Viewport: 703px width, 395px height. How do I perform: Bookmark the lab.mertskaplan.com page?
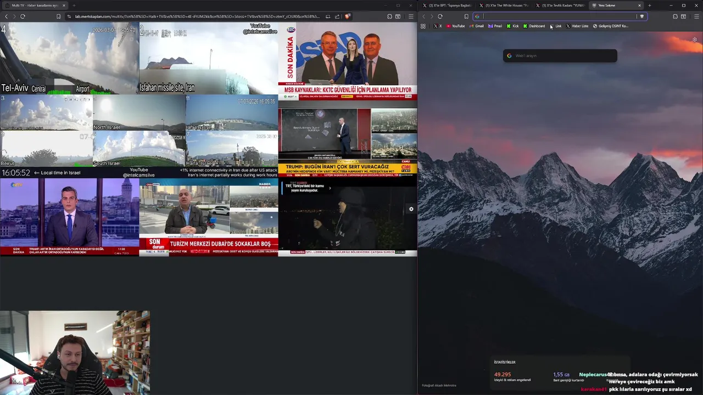(x=58, y=16)
